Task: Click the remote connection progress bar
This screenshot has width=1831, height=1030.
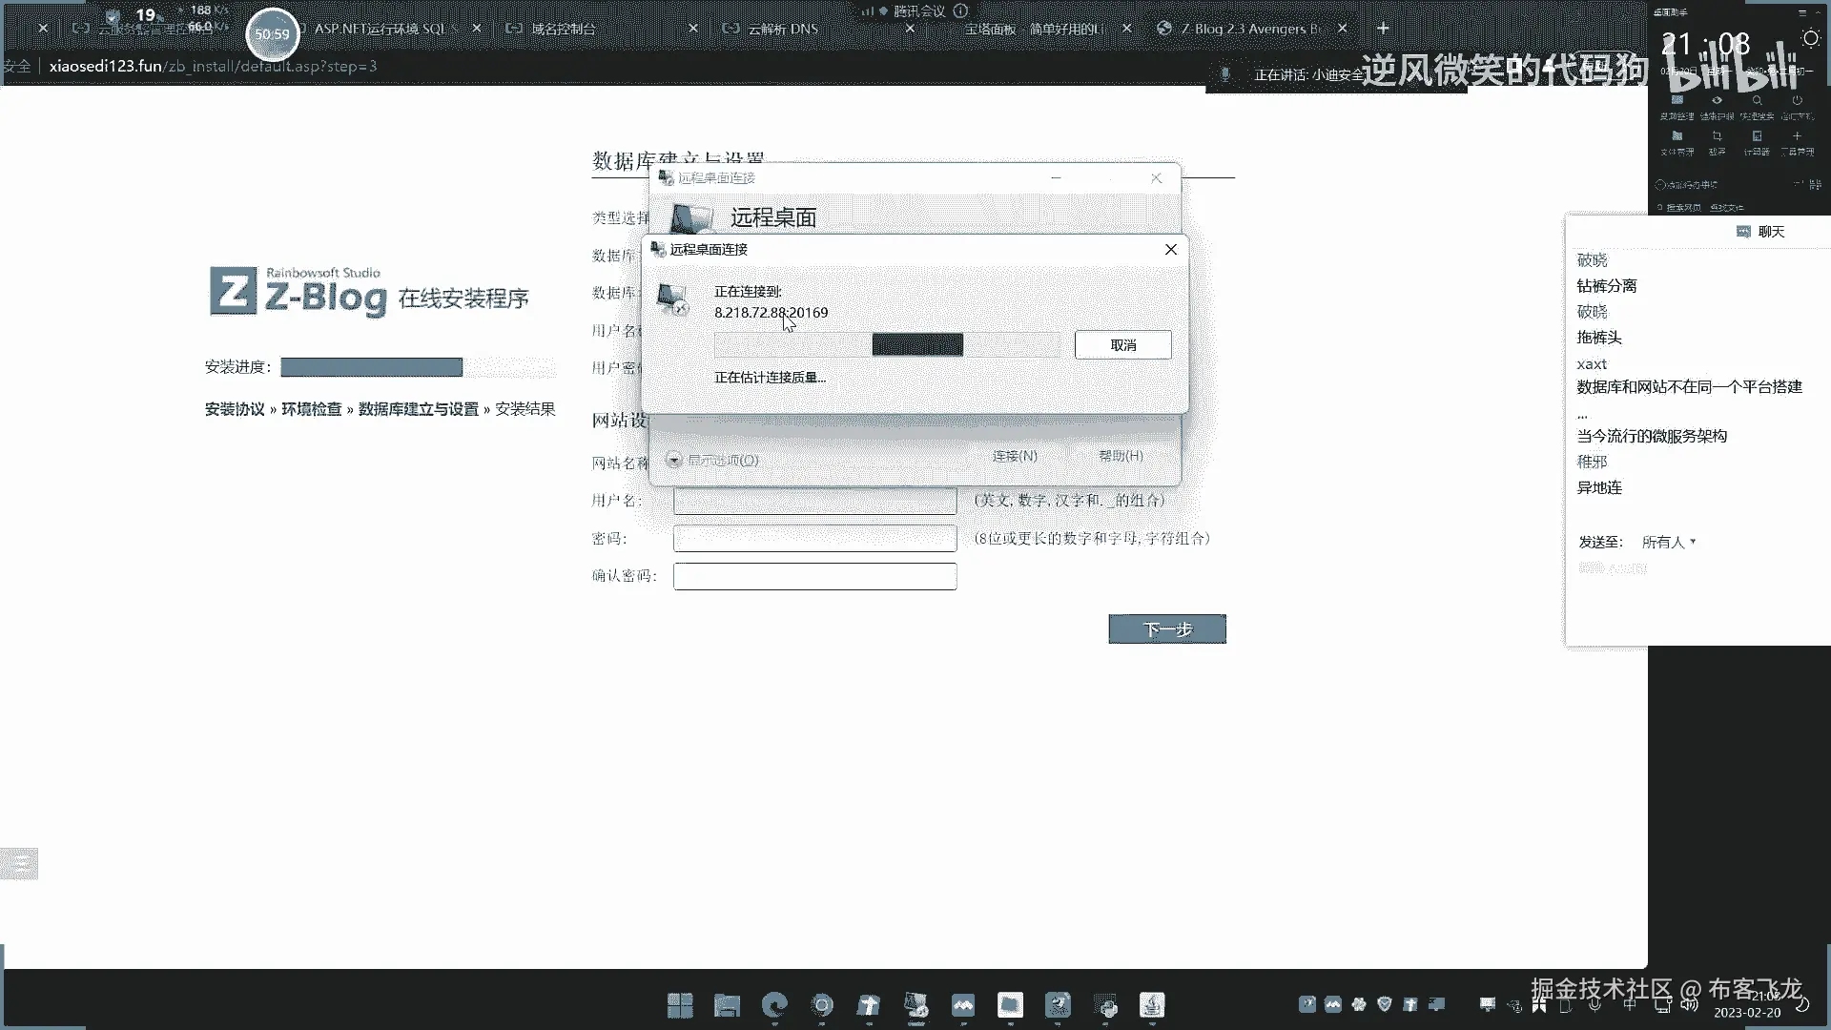Action: (x=887, y=345)
